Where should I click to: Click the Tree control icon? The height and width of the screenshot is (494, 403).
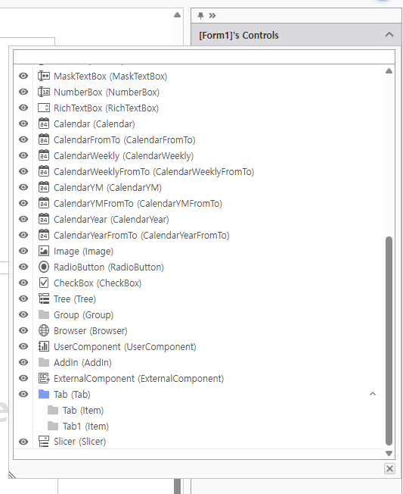point(44,299)
